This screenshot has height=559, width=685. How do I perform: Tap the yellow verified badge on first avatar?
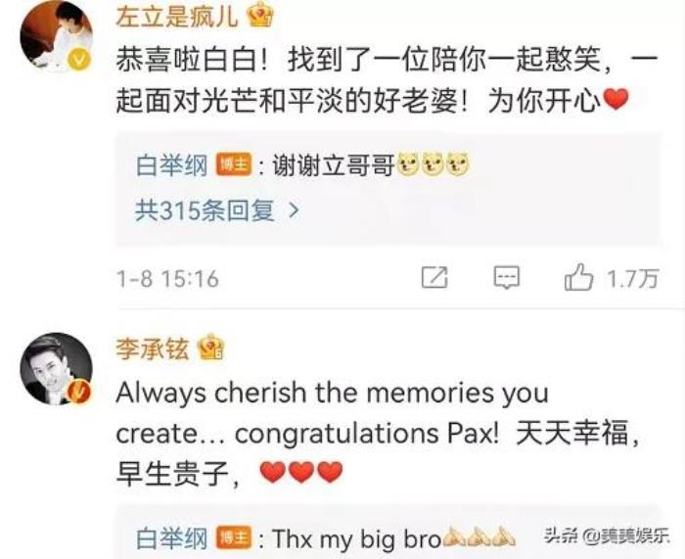click(79, 60)
